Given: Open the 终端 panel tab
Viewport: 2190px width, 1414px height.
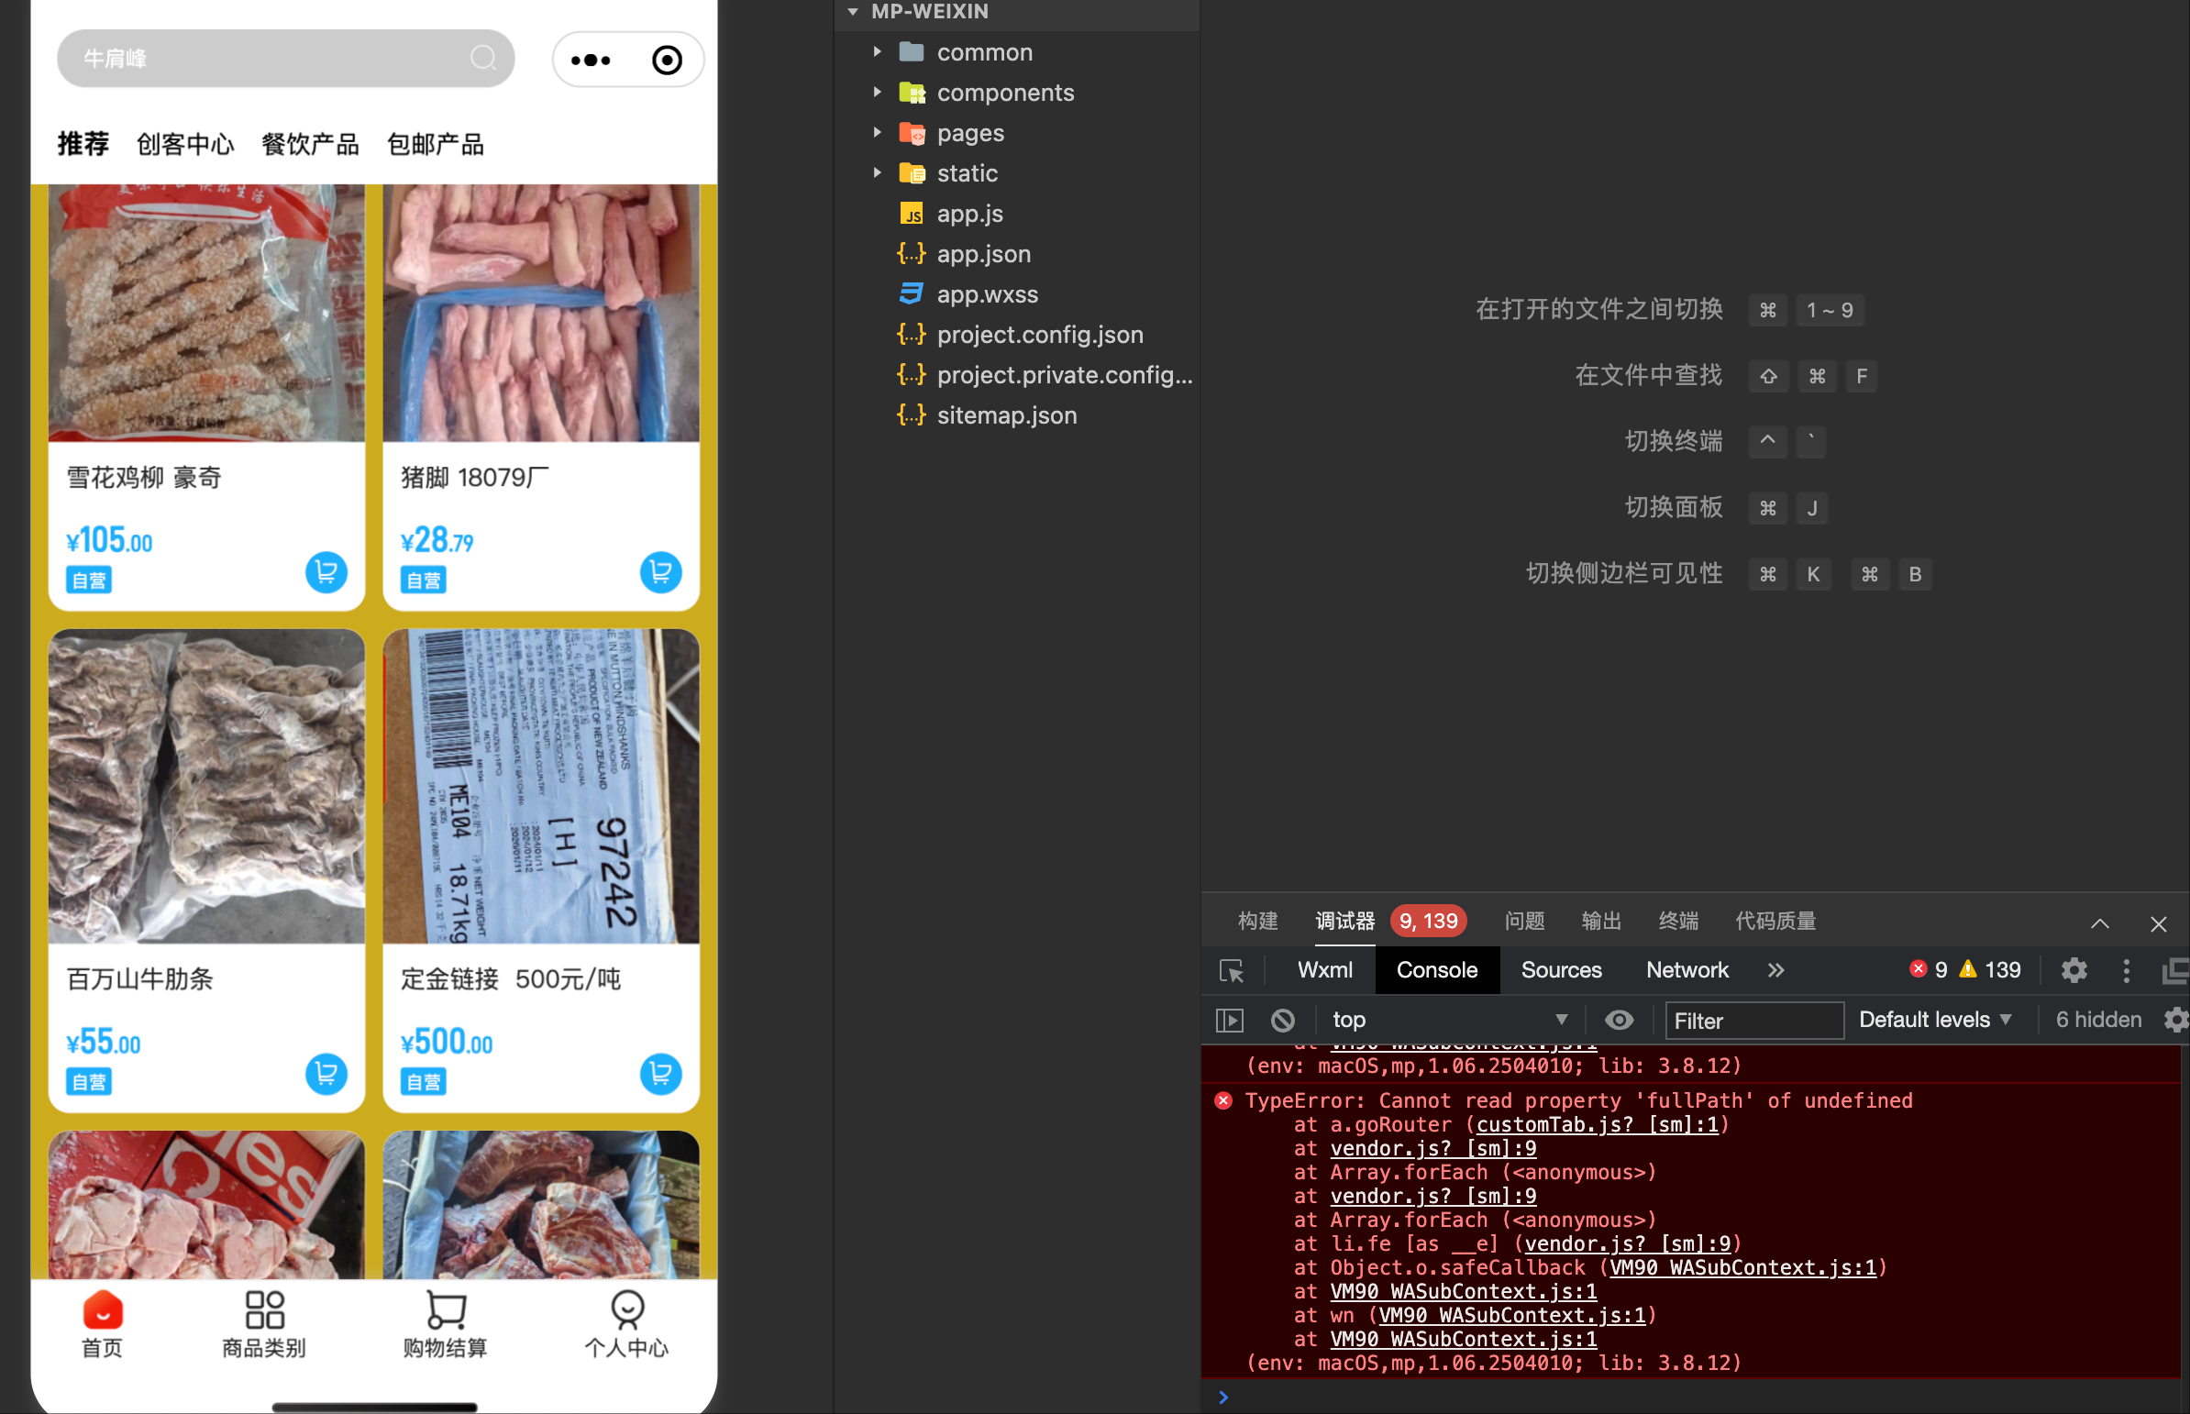Looking at the screenshot, I should click(x=1677, y=921).
